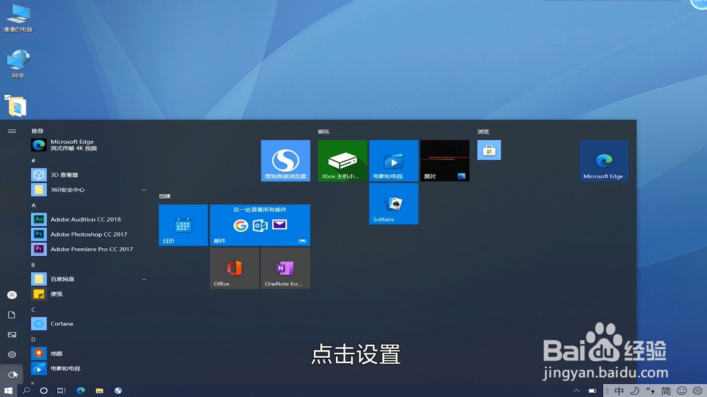Open the Photos (照片) tile
Screen dimensions: 707x397
tap(445, 161)
